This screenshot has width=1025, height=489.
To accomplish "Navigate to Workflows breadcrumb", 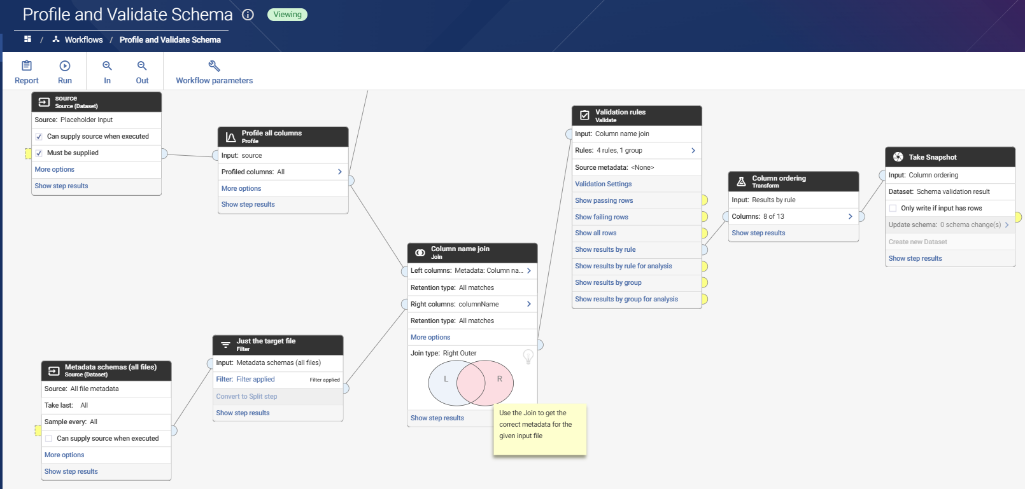I will coord(83,39).
